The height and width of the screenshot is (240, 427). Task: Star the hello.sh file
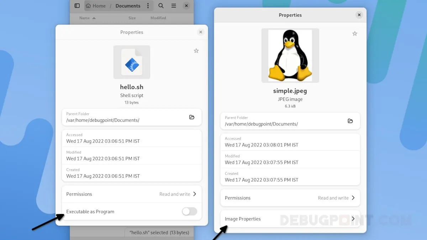click(196, 51)
